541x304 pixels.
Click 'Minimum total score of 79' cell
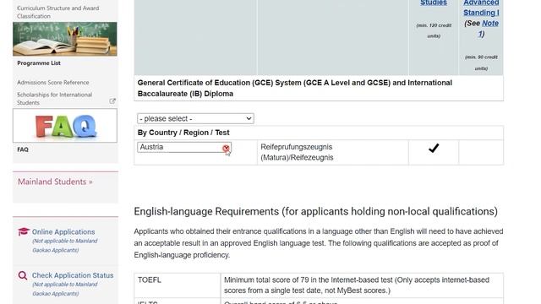pyautogui.click(x=362, y=285)
